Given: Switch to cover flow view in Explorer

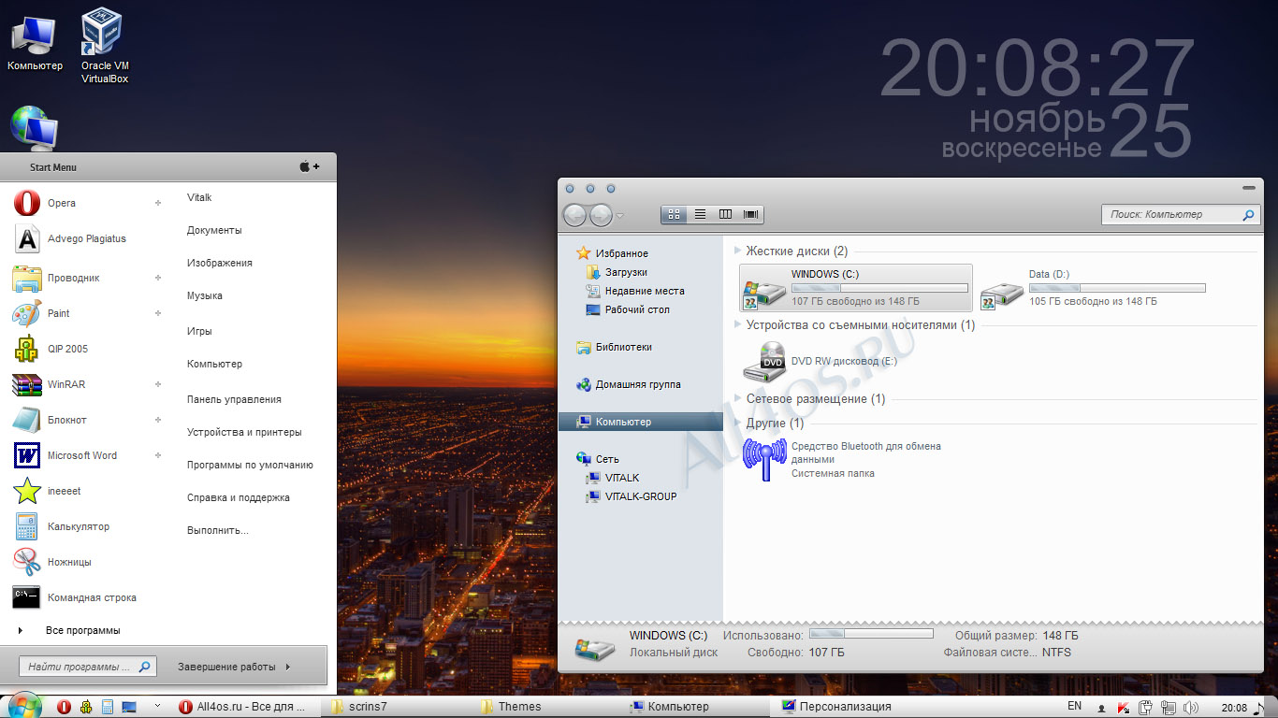Looking at the screenshot, I should [x=751, y=214].
